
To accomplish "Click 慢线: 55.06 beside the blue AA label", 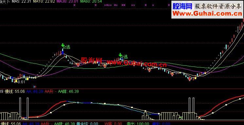I will coord(15,91).
